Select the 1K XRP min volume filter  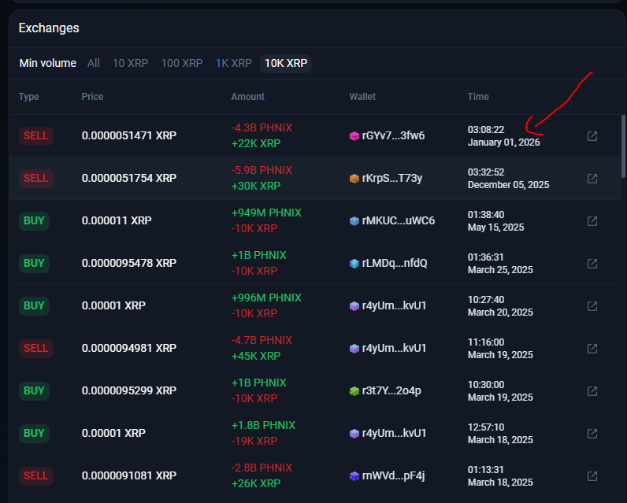pos(233,63)
